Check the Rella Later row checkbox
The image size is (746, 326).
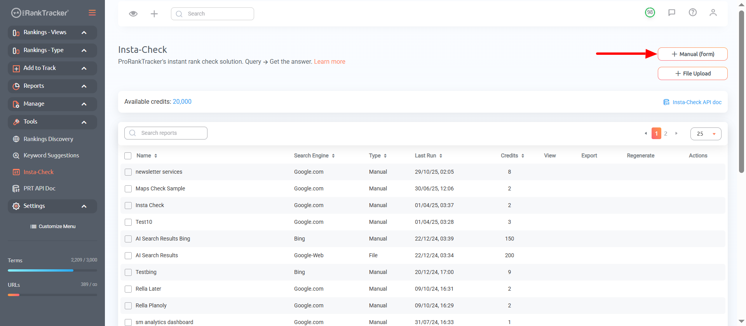pos(128,289)
